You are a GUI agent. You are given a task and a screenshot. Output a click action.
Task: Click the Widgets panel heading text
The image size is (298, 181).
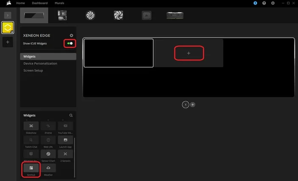[29, 115]
